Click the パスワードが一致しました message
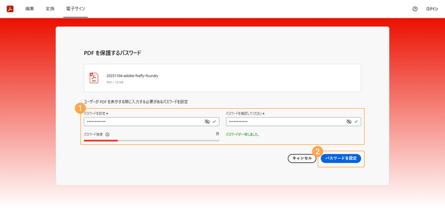Viewport: 445px width, 222px height. [242, 135]
